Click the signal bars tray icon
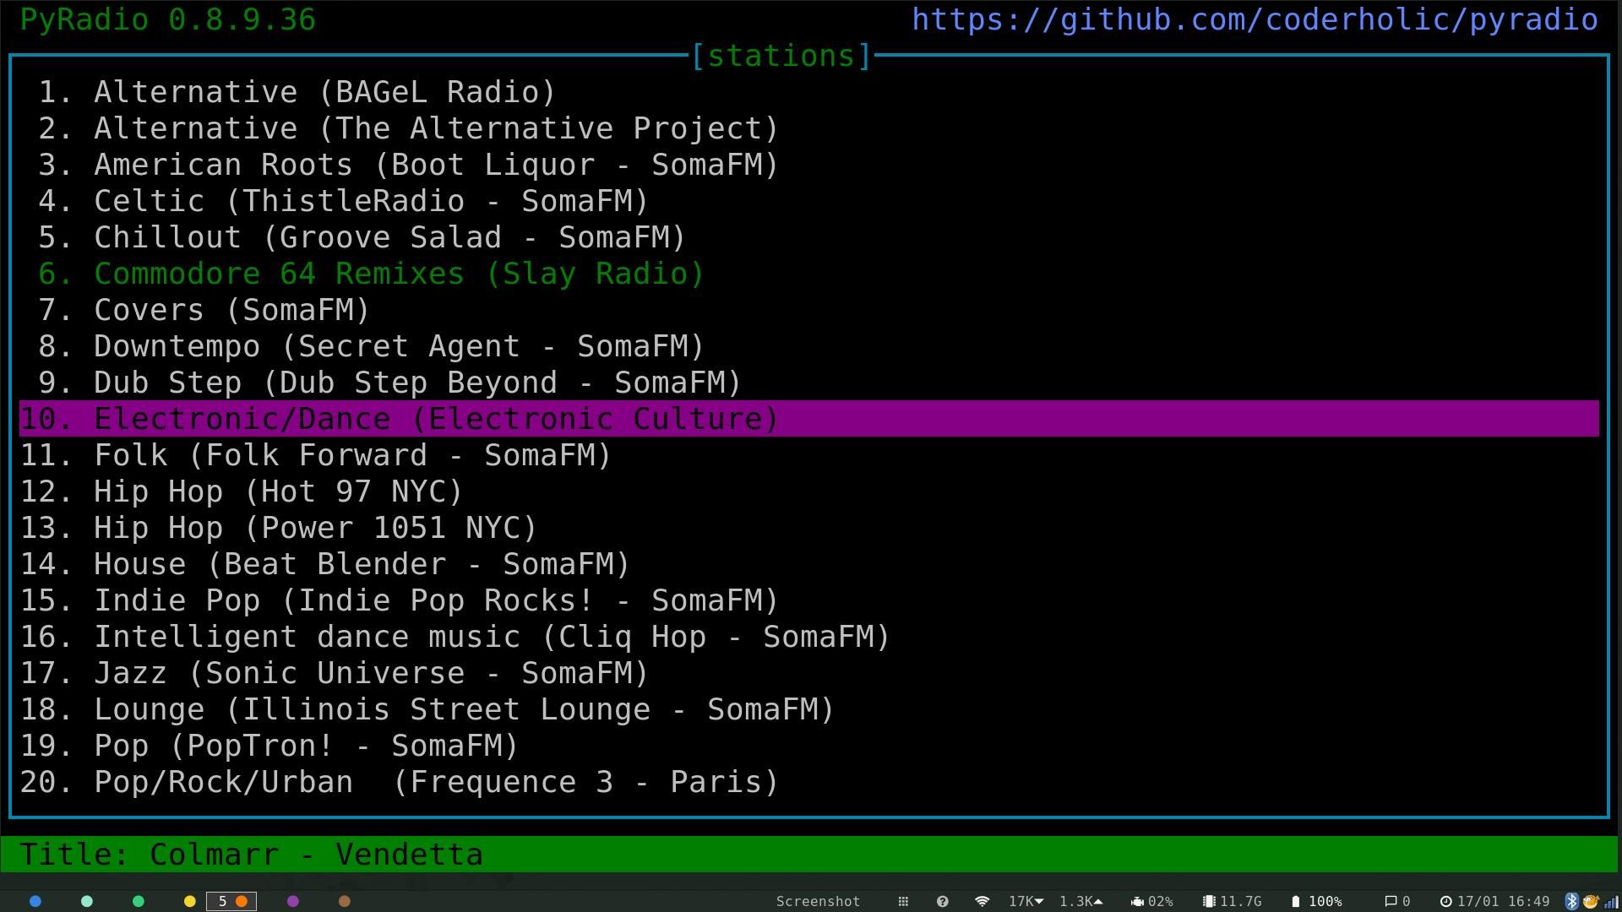Screen dimensions: 1622x912 [x=1610, y=901]
